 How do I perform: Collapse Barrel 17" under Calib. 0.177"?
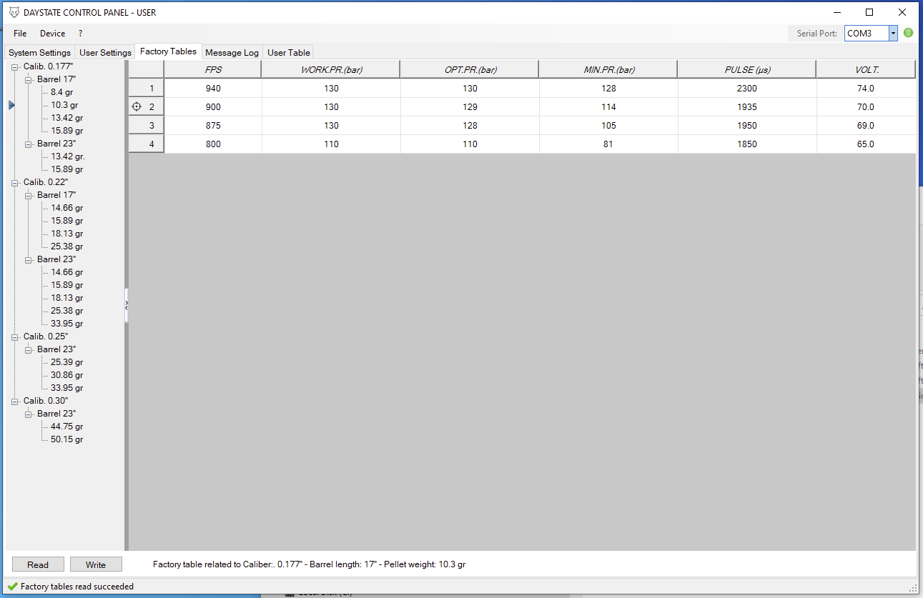[x=29, y=79]
